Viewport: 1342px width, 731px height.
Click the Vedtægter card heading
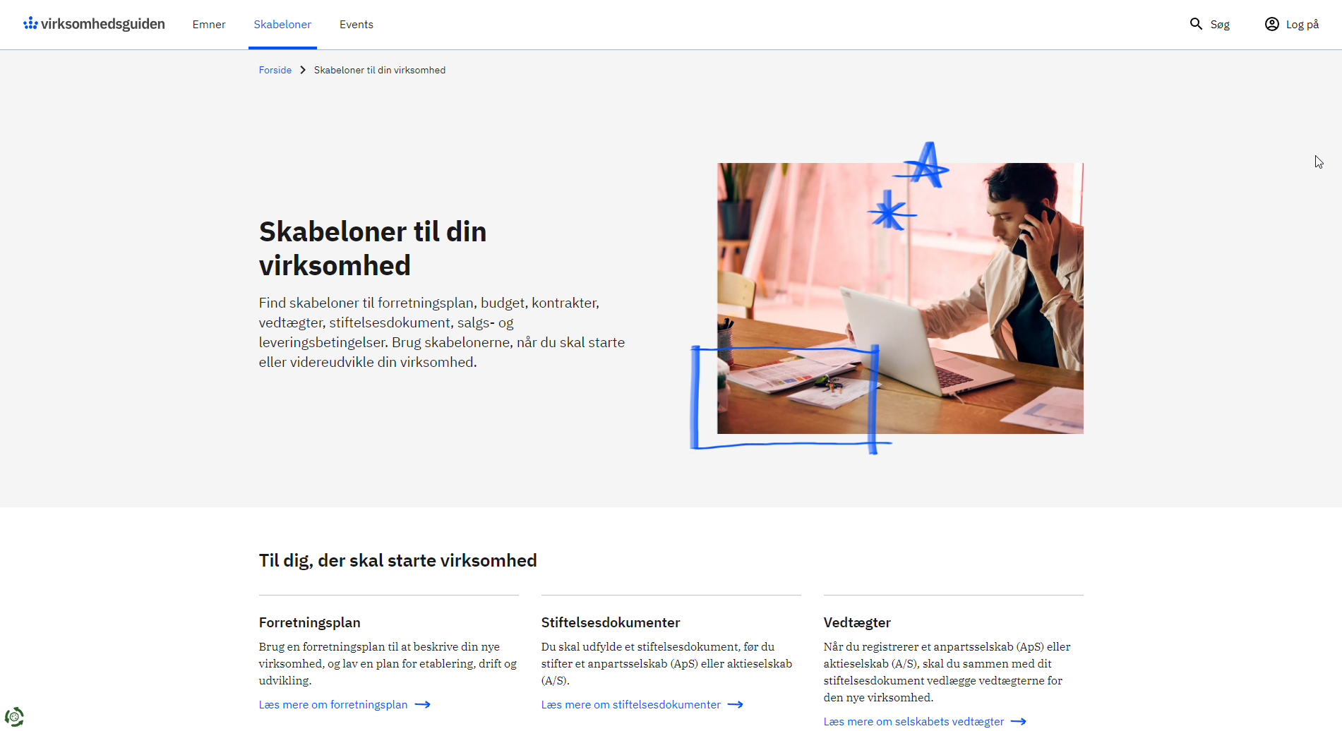tap(857, 622)
